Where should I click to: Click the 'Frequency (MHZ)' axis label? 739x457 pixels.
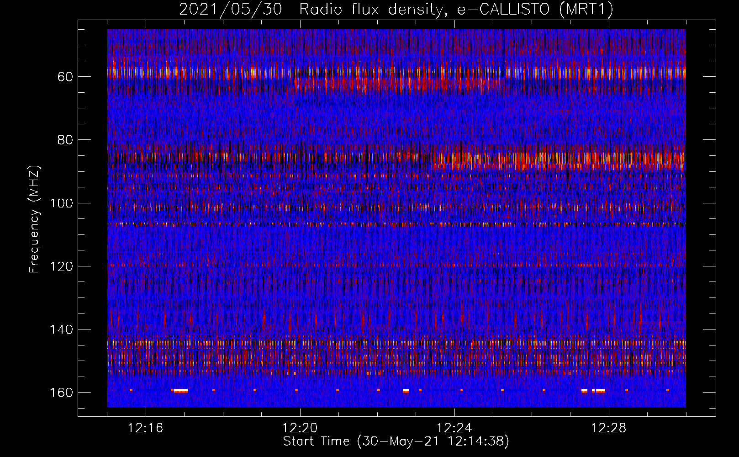pyautogui.click(x=34, y=219)
